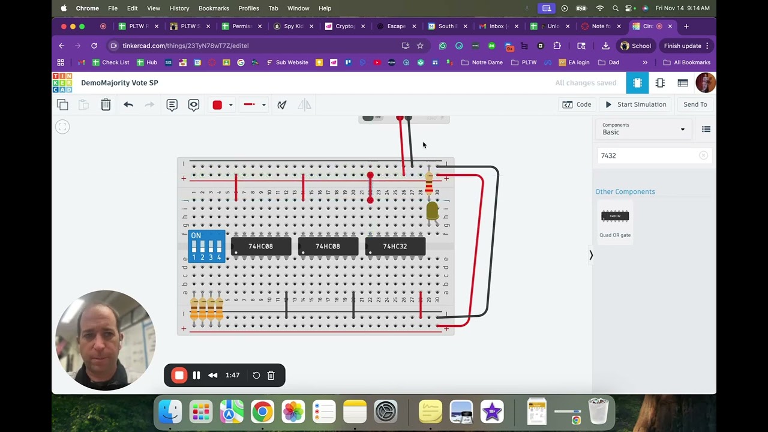Toggle notes visibility eye icon
Viewport: 768px width, 432px height.
click(x=194, y=105)
